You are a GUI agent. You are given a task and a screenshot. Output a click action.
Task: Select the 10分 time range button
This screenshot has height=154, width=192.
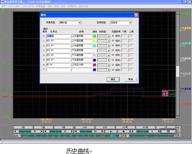coord(85,128)
